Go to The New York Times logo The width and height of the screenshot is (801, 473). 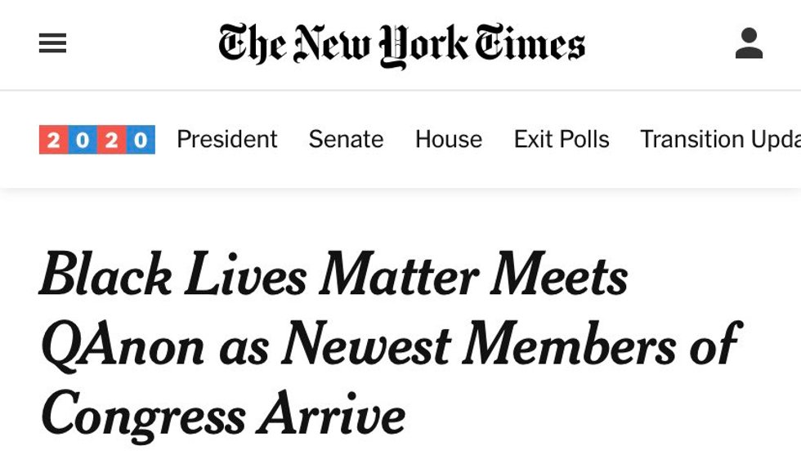pyautogui.click(x=401, y=44)
